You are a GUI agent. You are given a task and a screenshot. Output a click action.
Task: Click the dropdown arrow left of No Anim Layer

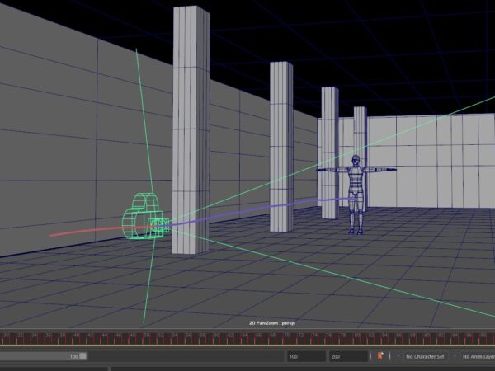click(455, 355)
